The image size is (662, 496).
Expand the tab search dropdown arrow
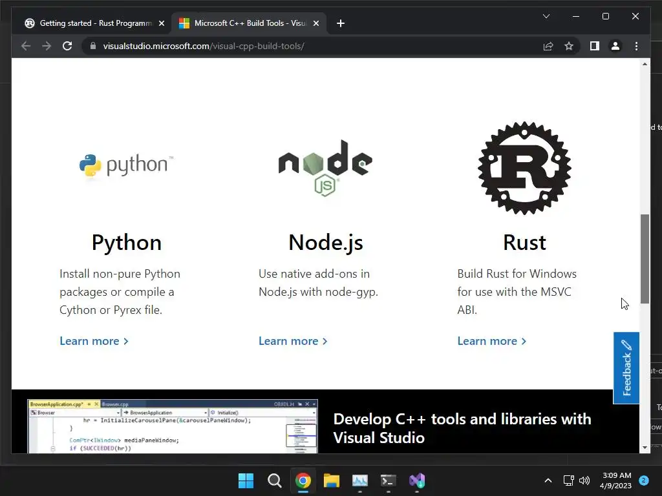click(546, 16)
